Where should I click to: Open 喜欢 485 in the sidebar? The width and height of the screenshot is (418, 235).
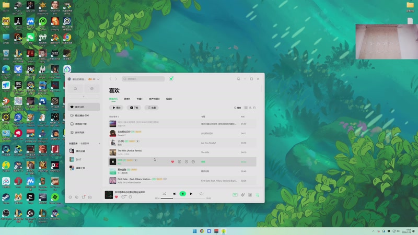tap(84, 107)
